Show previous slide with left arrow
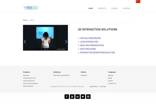 tap(25, 42)
